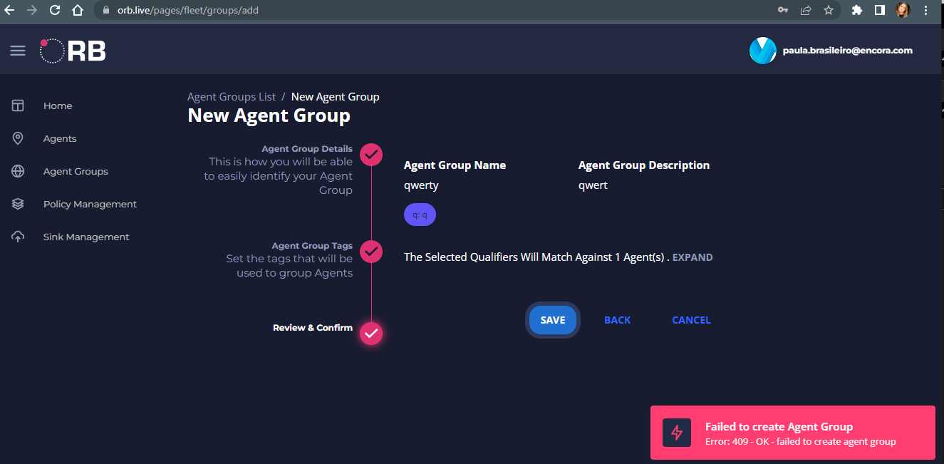Click the paula.brasileiro@encora.com account name

847,51
